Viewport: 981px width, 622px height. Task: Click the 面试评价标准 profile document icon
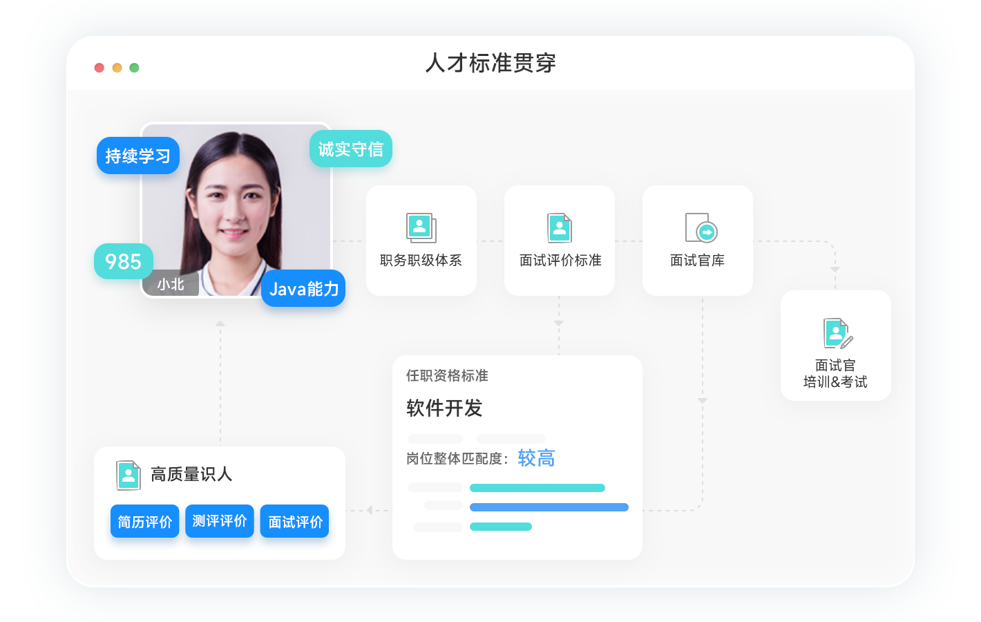[x=560, y=227]
